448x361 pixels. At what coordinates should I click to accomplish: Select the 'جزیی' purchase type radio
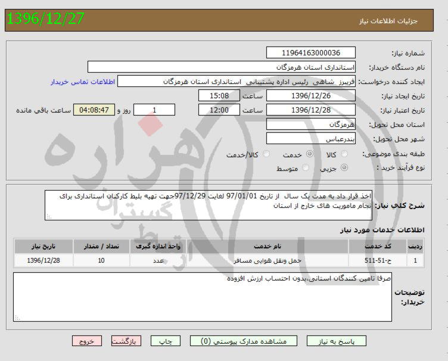point(344,167)
